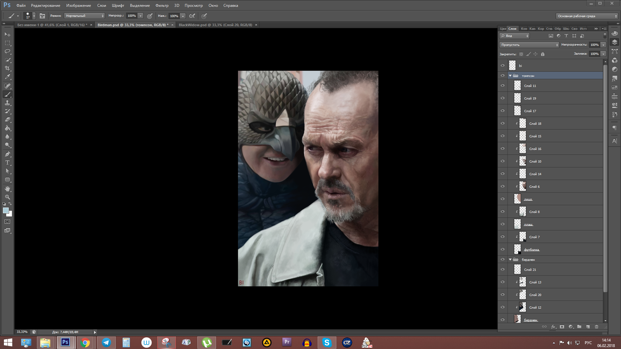Toggle Quick Mask mode

point(7,222)
